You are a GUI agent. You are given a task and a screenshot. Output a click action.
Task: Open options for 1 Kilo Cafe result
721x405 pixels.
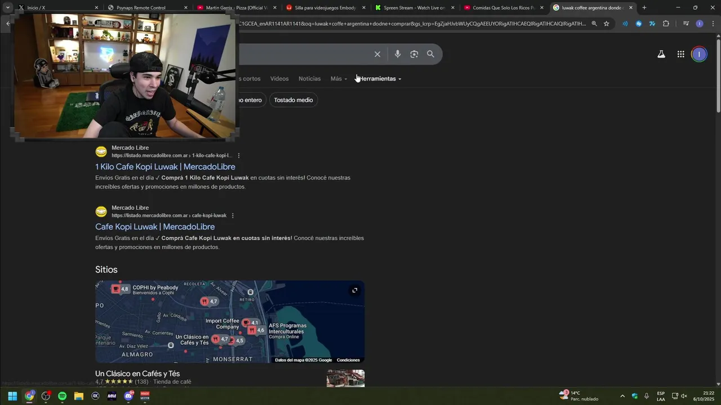pyautogui.click(x=239, y=156)
